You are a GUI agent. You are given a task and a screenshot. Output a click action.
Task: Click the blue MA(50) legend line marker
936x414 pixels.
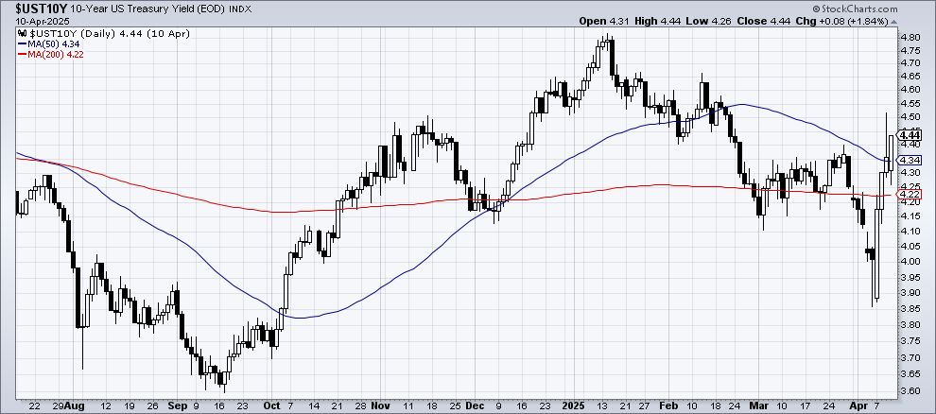coord(22,44)
